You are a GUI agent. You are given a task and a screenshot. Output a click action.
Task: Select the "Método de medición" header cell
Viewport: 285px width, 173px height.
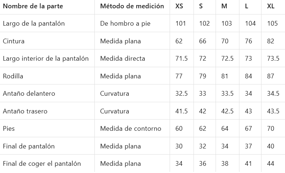[132, 6]
